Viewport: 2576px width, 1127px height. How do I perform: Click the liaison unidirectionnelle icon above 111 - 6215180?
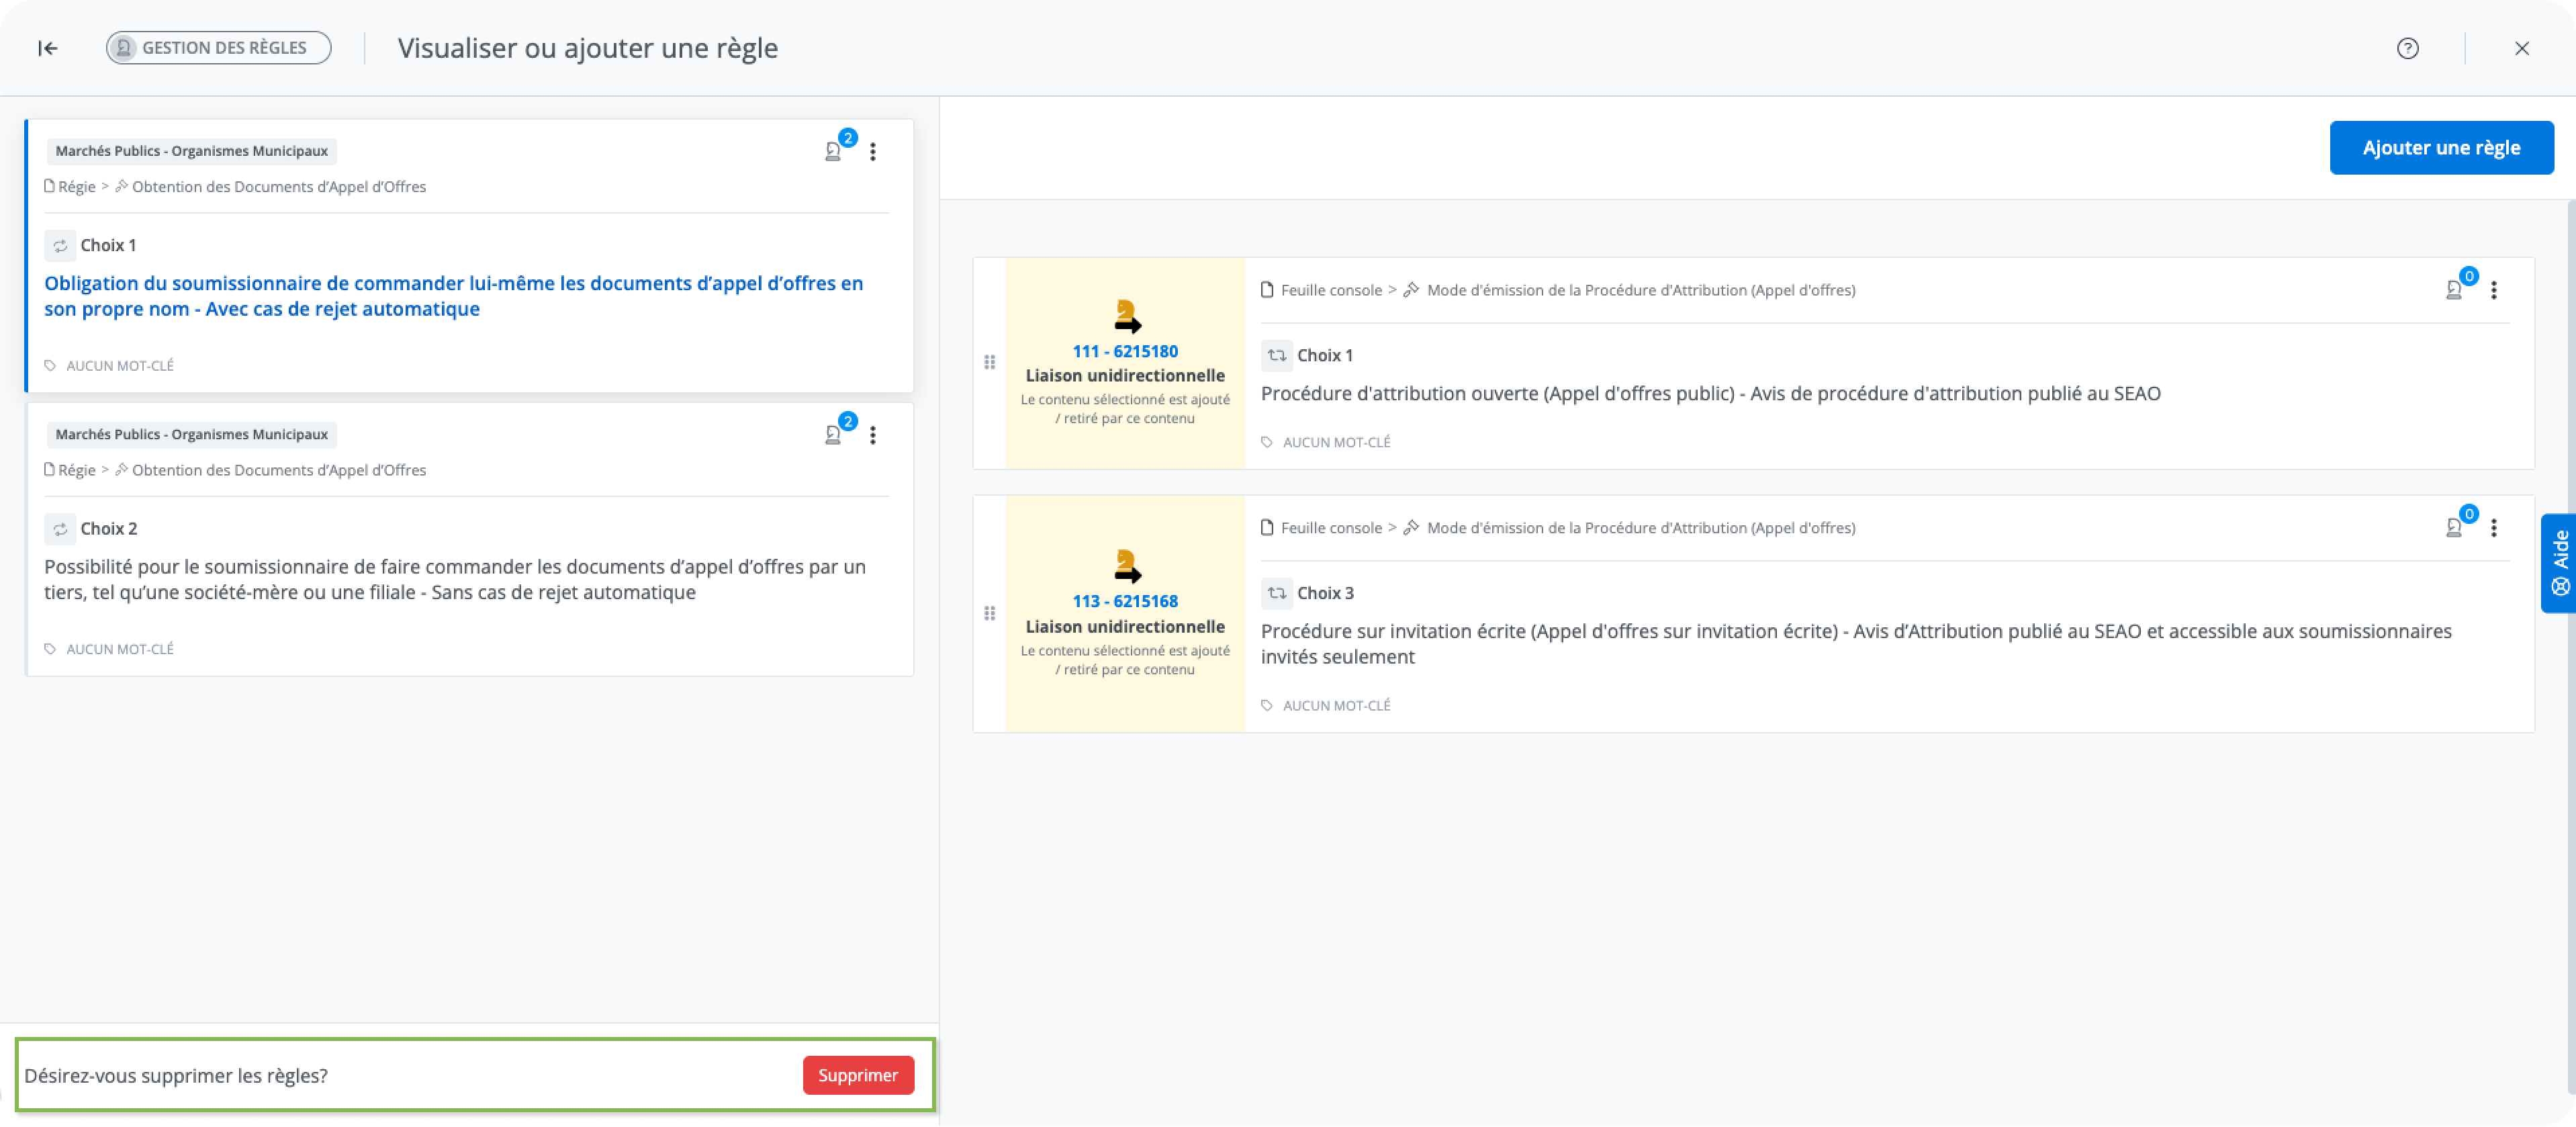pos(1127,316)
